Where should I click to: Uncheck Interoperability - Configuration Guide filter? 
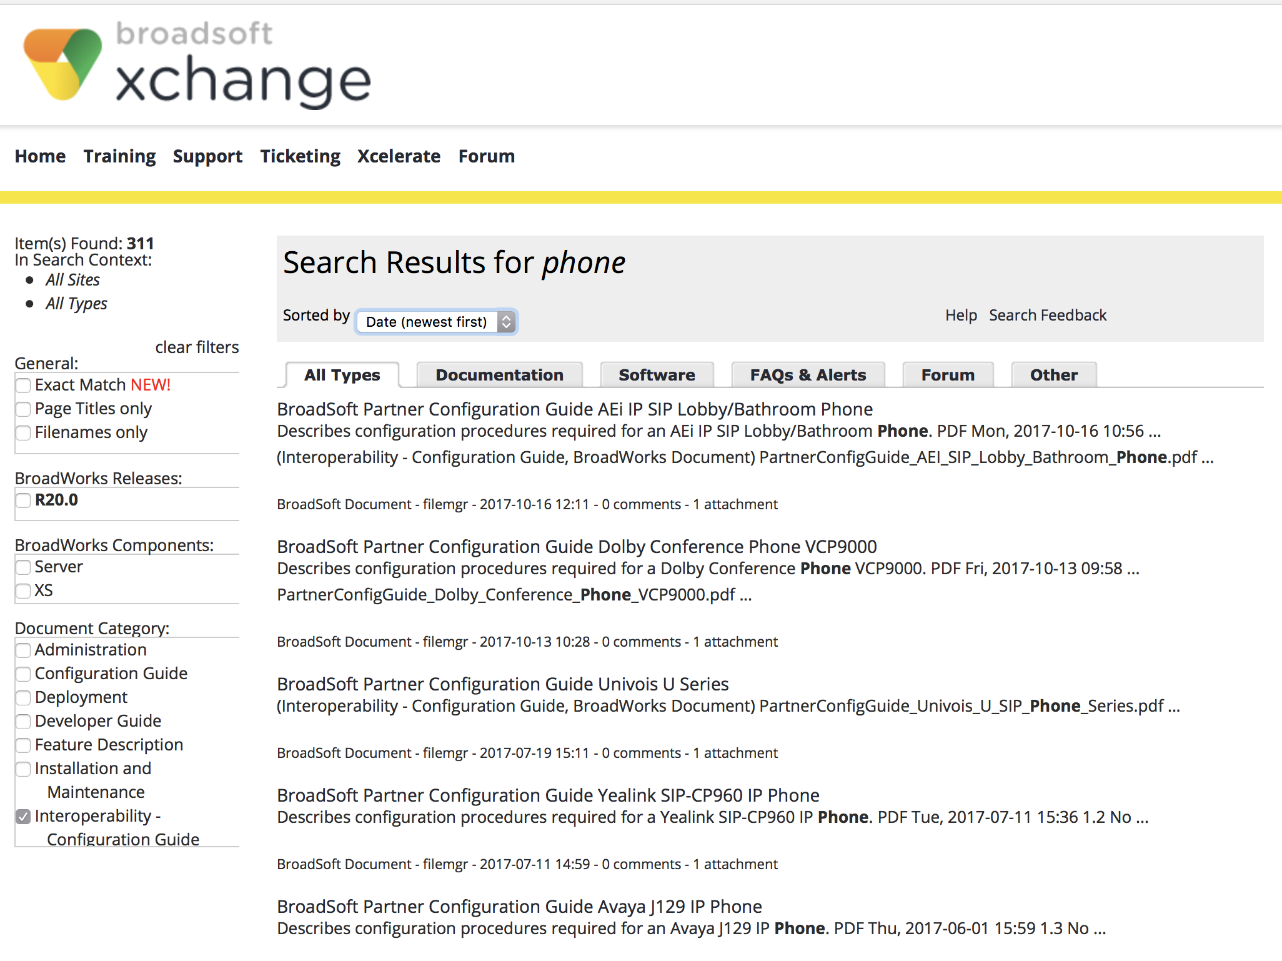click(23, 817)
